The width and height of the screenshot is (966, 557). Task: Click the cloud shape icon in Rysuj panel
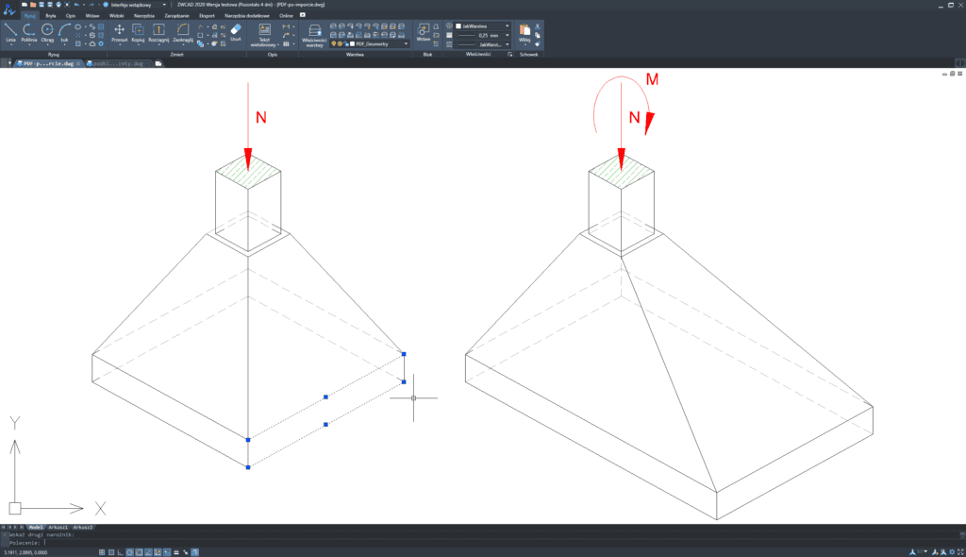(x=92, y=43)
